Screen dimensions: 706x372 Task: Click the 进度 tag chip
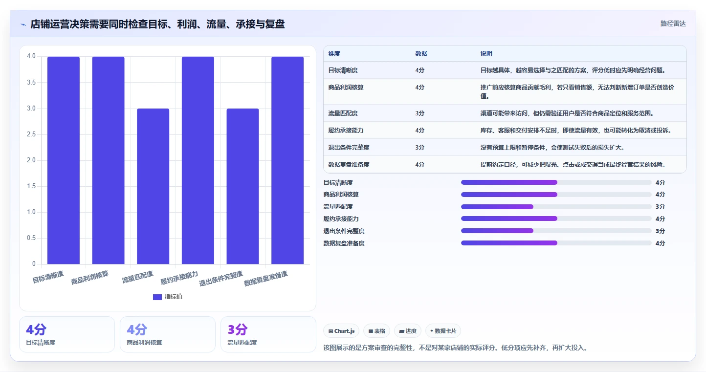408,331
